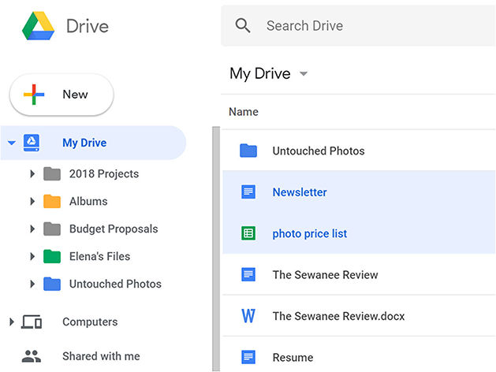Viewport: 496px width, 372px height.
Task: Select the Word icon of The Sewanee Review.docx
Action: (248, 316)
